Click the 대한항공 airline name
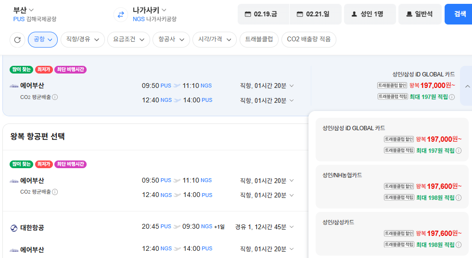Screen dimensions: 472x258 [x=32, y=228]
